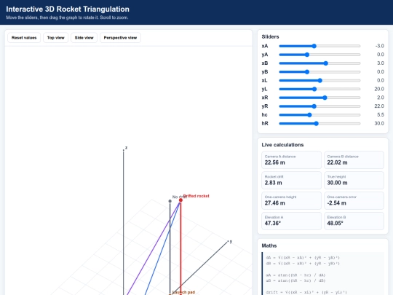The image size is (393, 295).
Task: Click the yR value 22.0
Action: click(x=379, y=106)
